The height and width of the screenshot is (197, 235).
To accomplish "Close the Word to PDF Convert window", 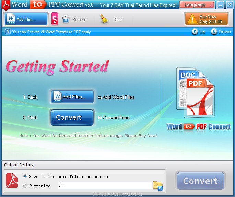I will pos(230,5).
